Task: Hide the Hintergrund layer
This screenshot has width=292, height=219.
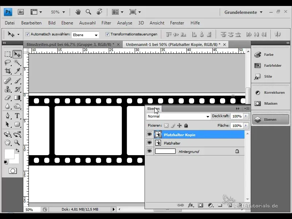Action: pos(149,151)
